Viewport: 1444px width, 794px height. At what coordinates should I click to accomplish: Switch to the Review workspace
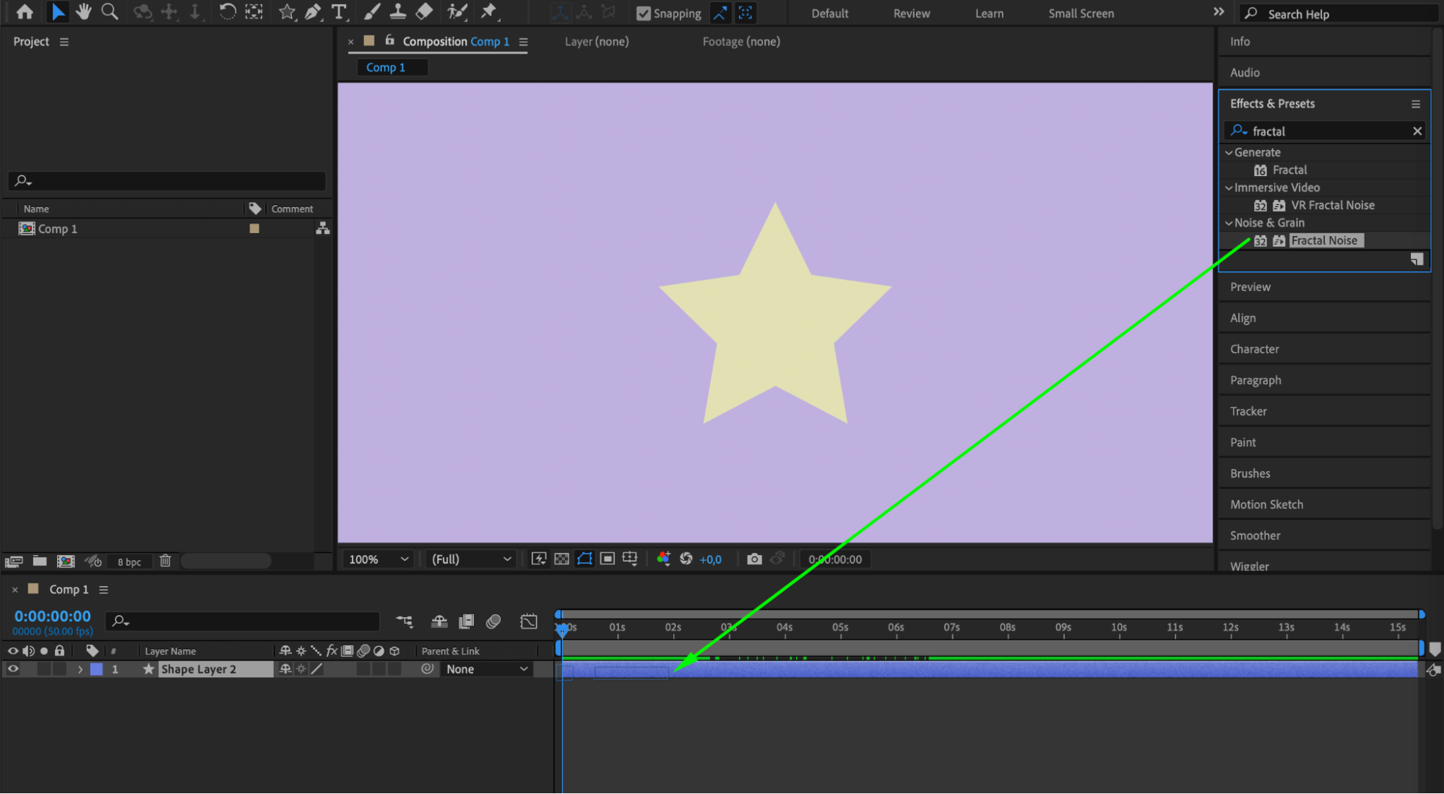click(x=911, y=13)
